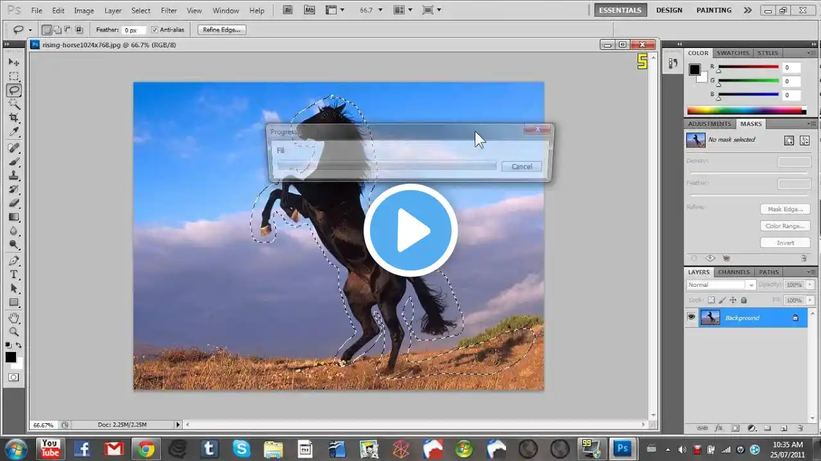
Task: Switch to the Channels tab
Action: [734, 272]
